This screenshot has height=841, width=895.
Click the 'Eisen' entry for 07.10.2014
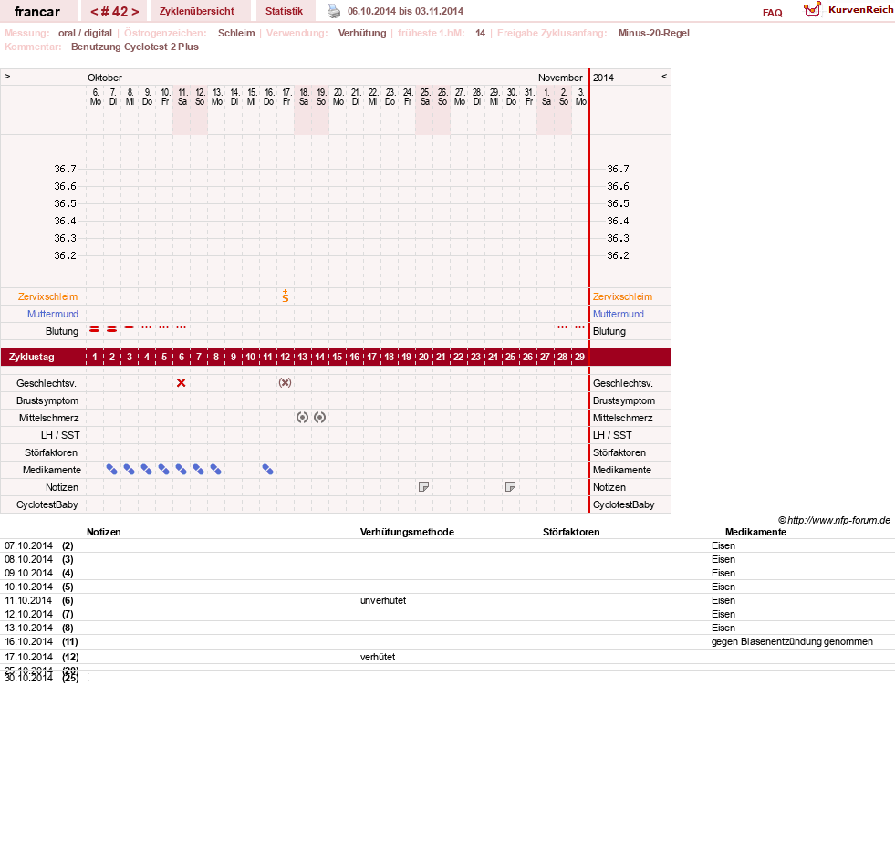click(723, 545)
